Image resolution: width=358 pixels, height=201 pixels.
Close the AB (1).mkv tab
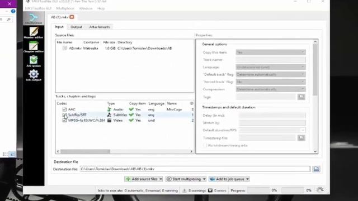(x=72, y=17)
